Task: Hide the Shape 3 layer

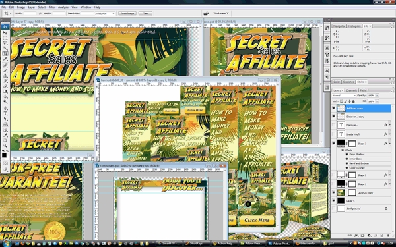Action: [x=333, y=144]
